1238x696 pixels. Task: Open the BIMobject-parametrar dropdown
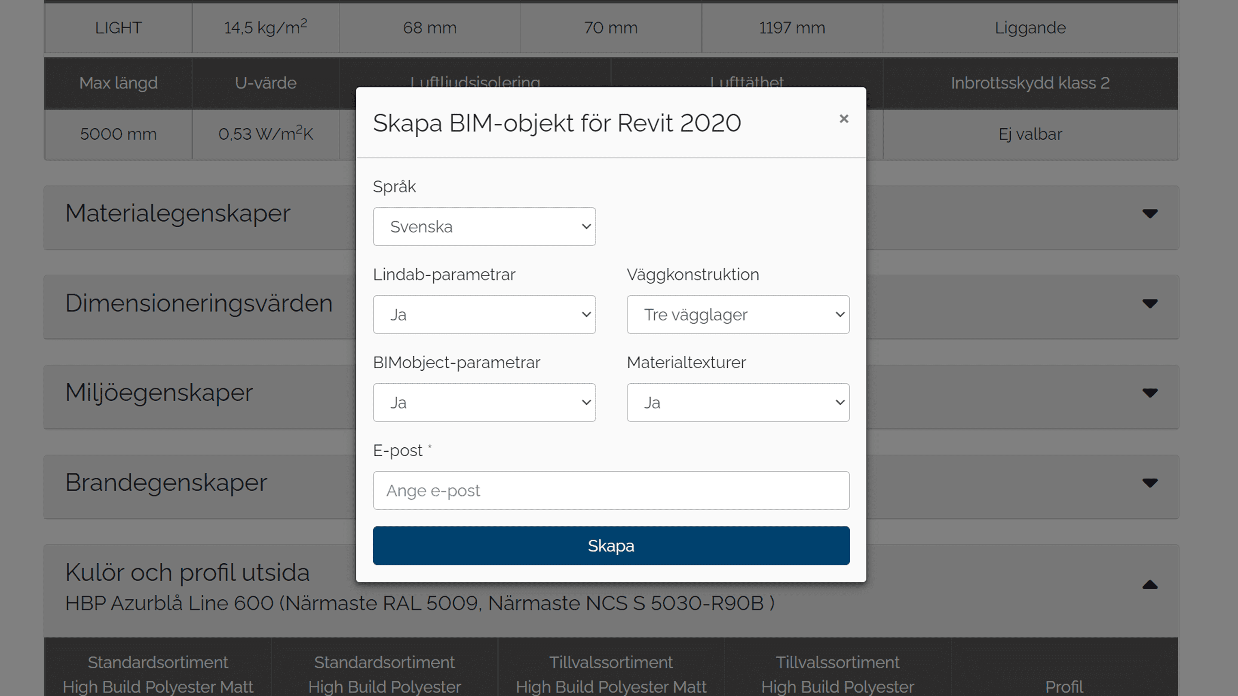484,403
